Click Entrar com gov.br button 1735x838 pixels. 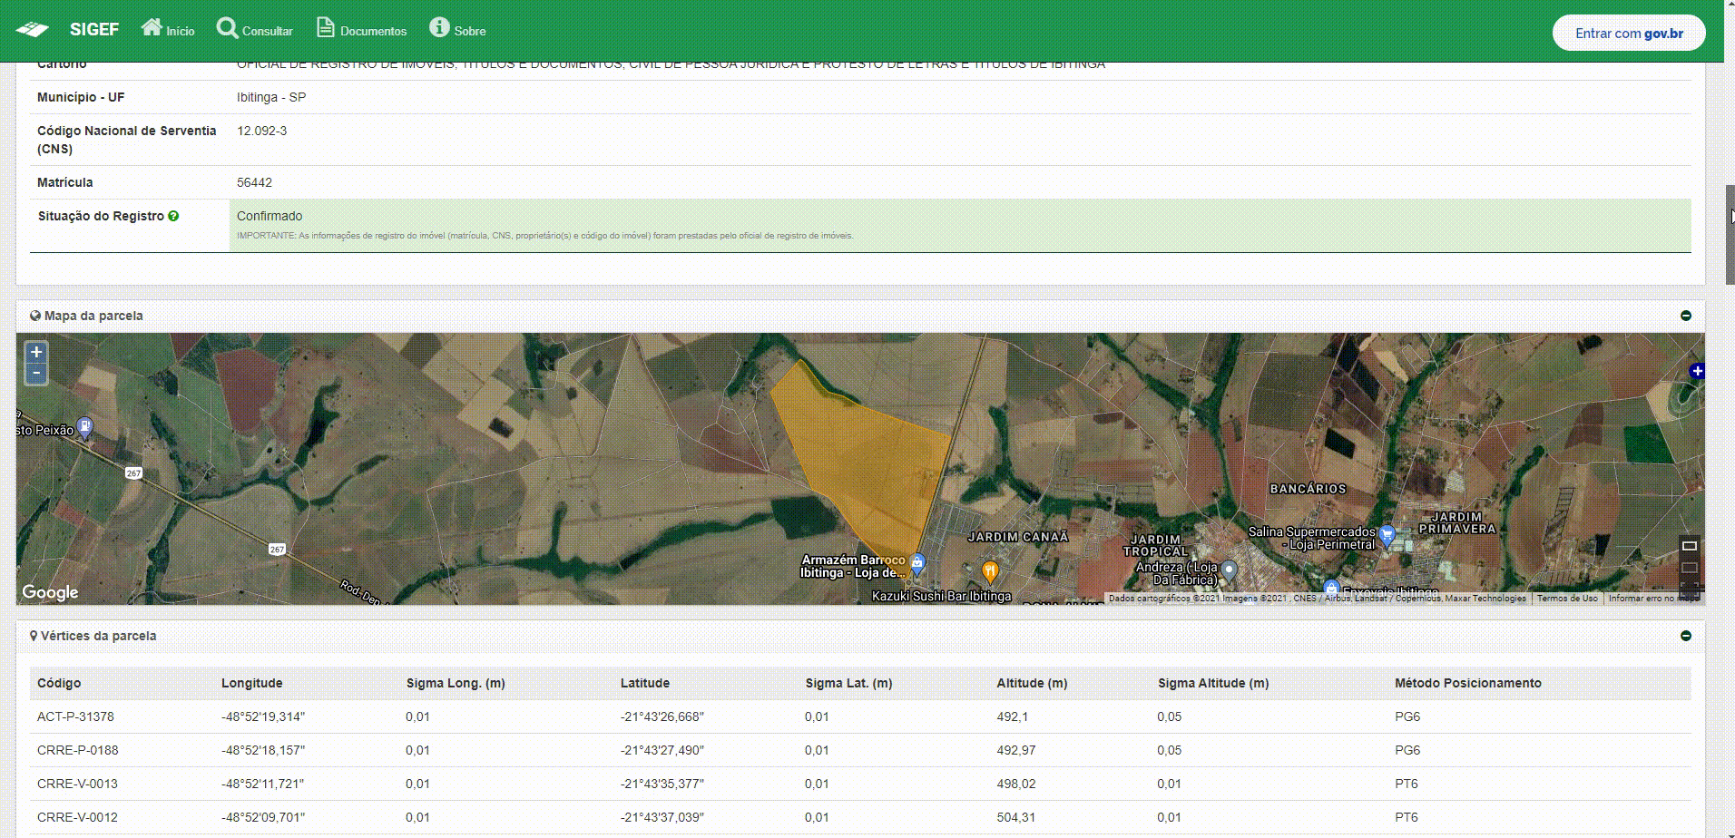pyautogui.click(x=1628, y=34)
